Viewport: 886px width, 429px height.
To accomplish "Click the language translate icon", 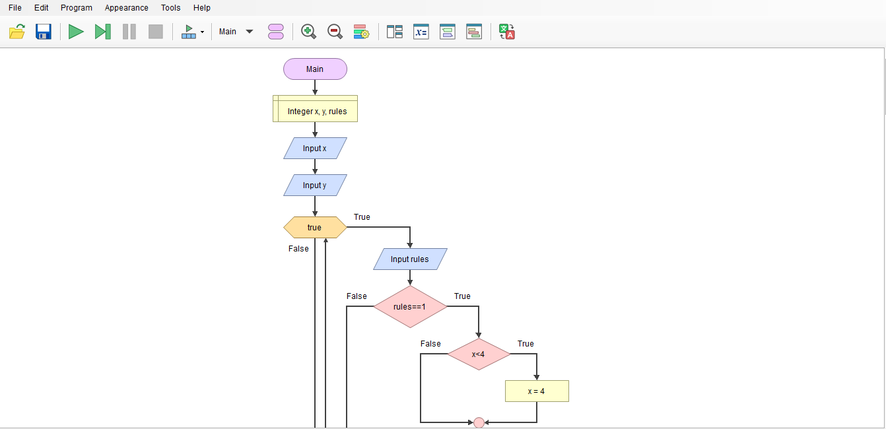I will [507, 32].
